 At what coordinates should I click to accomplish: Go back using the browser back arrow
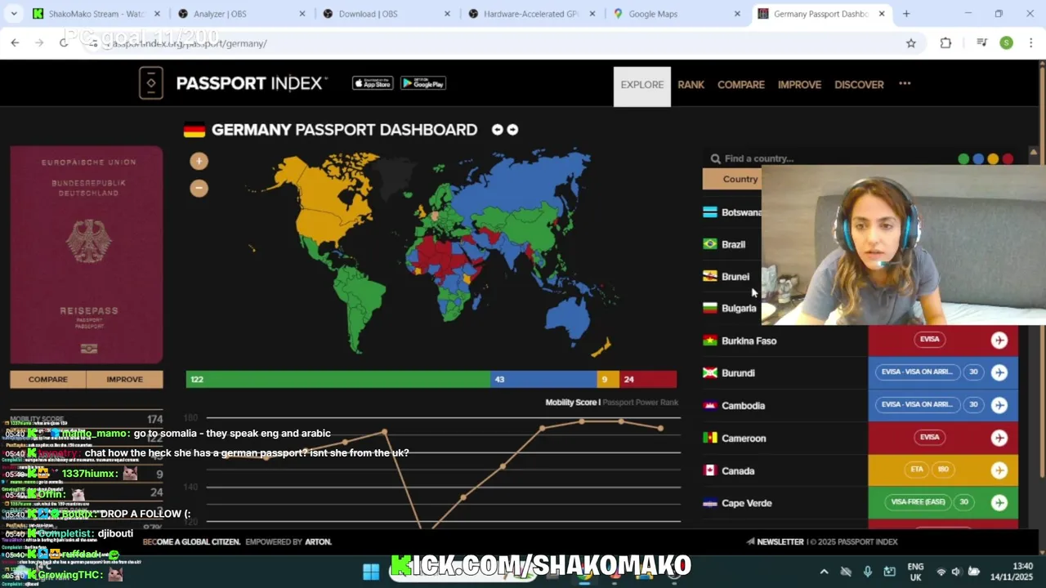point(15,42)
